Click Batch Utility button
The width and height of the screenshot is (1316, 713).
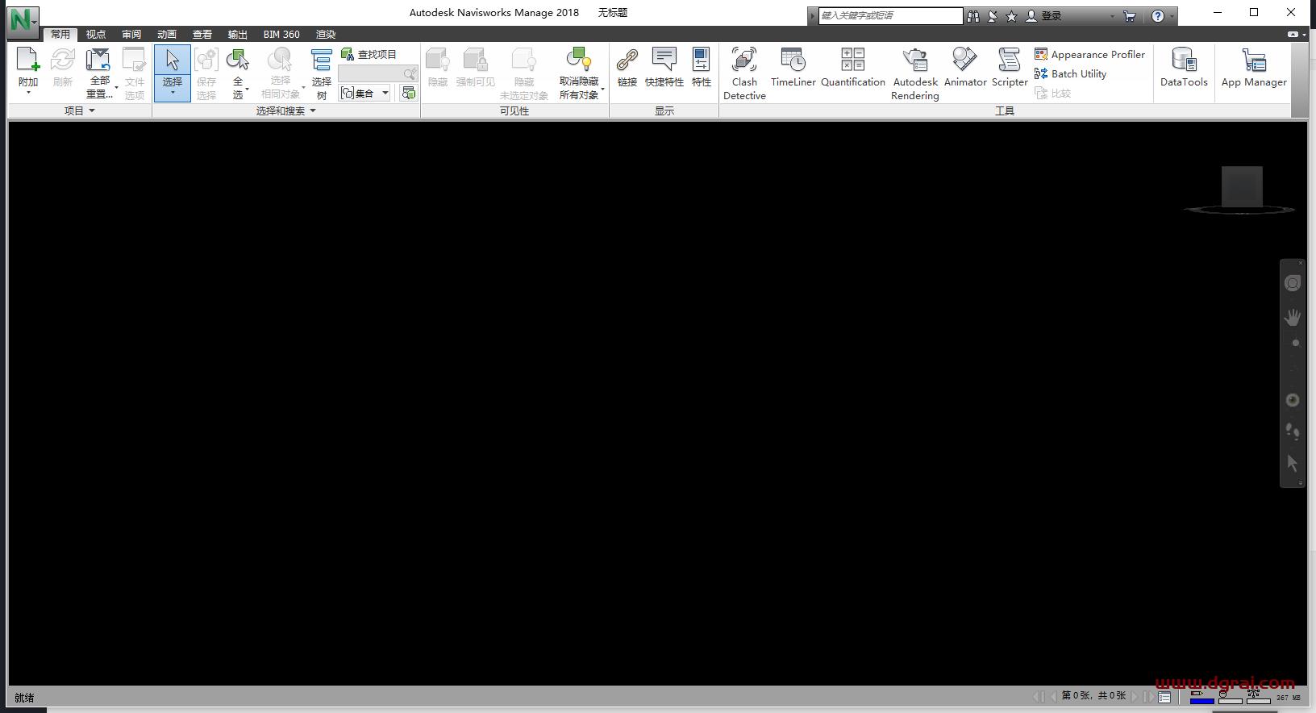click(x=1070, y=73)
